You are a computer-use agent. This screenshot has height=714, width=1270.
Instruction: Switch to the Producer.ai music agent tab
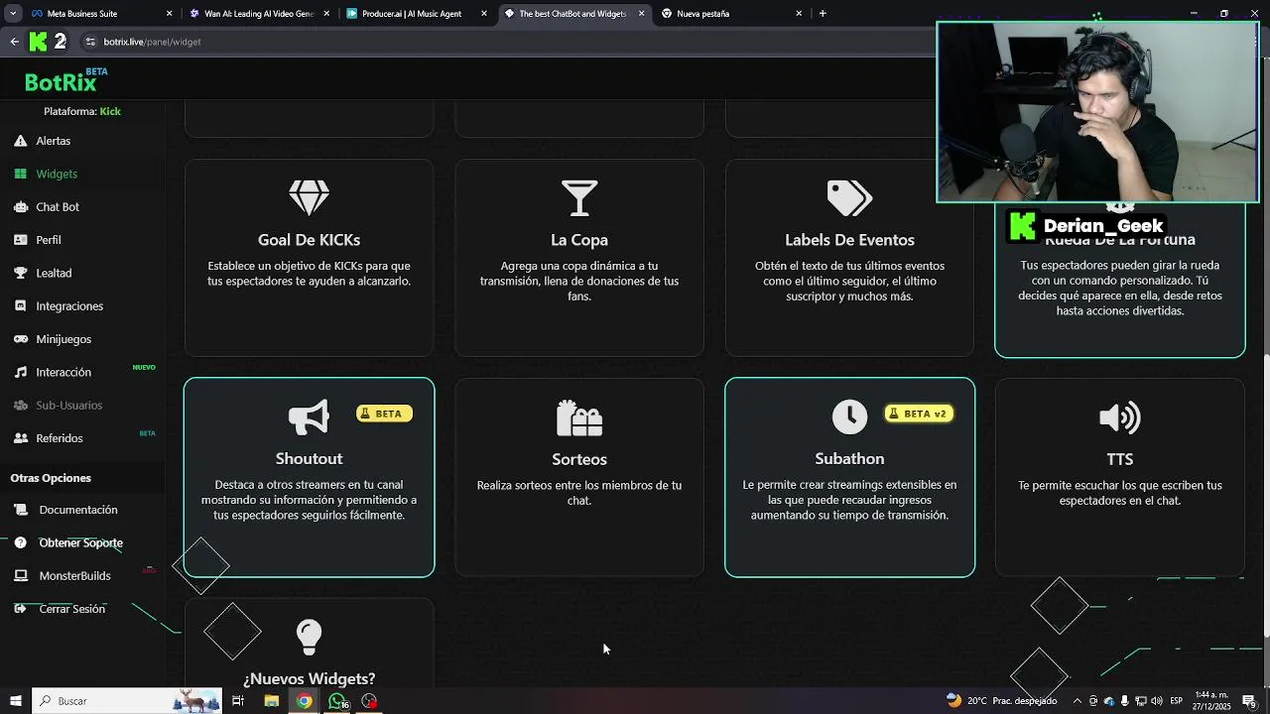(416, 14)
